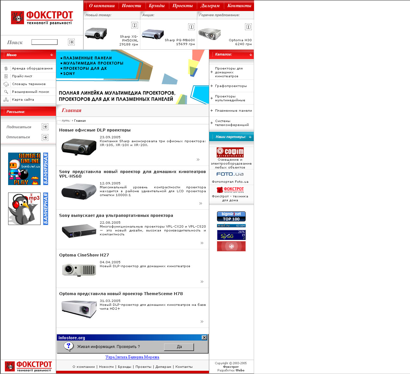The height and width of the screenshot is (374, 410).
Task: Click the price list document icon
Action: (x=6, y=76)
